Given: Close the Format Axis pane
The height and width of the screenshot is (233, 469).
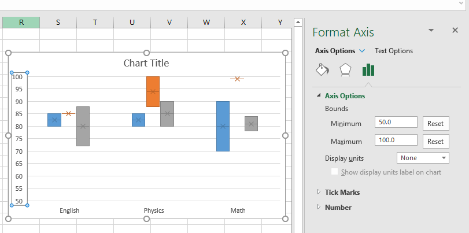Looking at the screenshot, I should click(455, 30).
